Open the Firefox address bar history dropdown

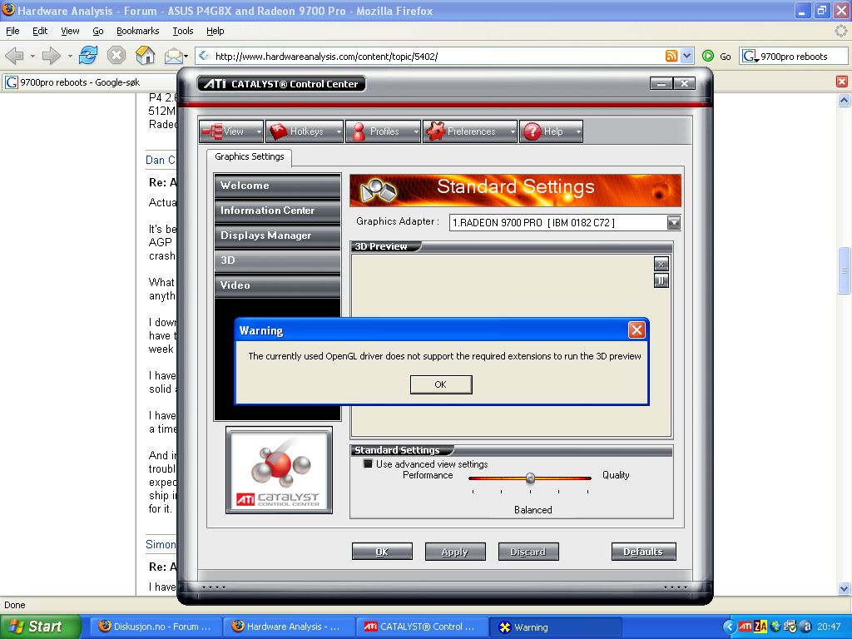(x=686, y=56)
